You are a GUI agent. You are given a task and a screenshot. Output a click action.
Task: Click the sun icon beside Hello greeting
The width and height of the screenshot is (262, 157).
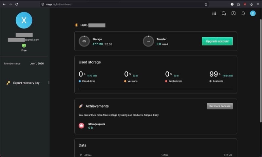click(76, 25)
